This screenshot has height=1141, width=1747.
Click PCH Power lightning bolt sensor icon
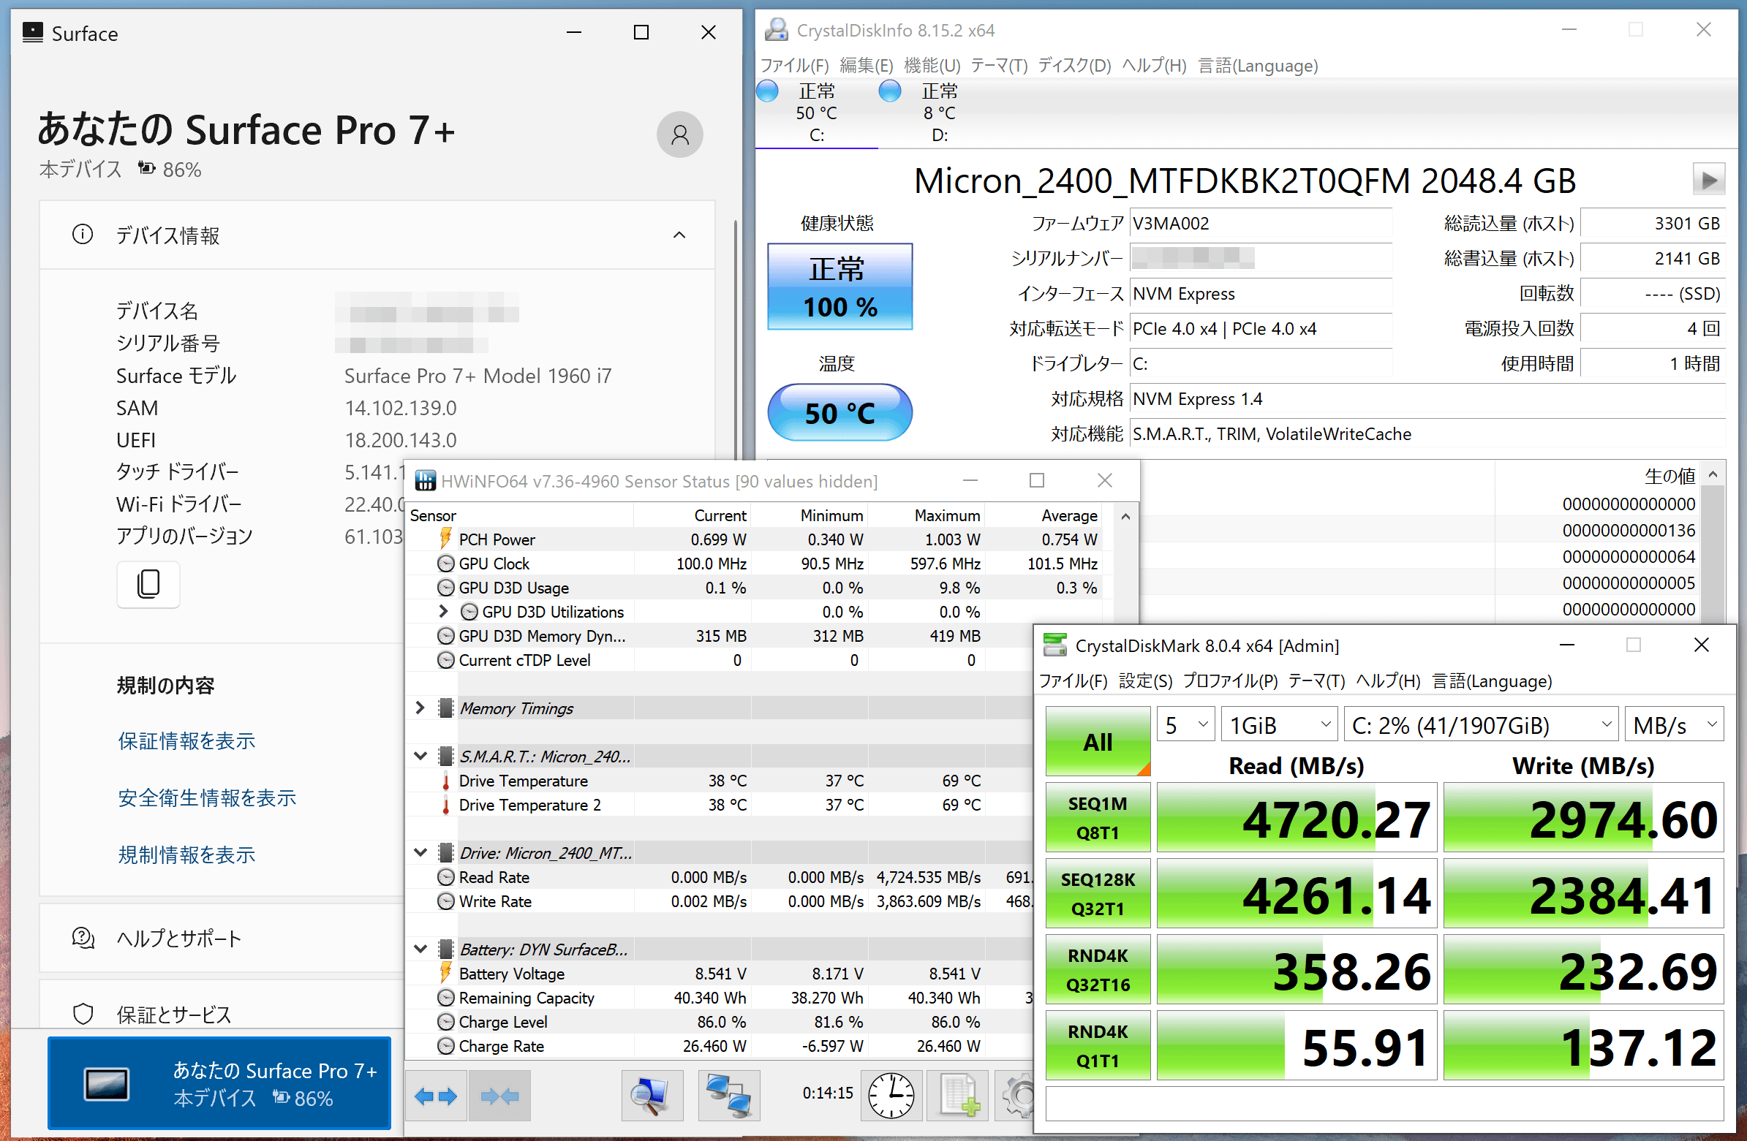[x=445, y=539]
